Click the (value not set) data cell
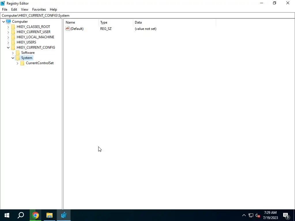This screenshot has width=295, height=221. [145, 29]
